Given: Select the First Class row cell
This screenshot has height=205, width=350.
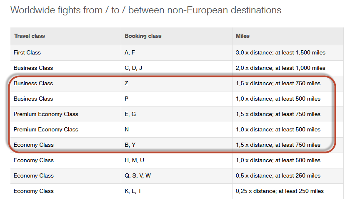Looking at the screenshot, I should click(27, 52).
